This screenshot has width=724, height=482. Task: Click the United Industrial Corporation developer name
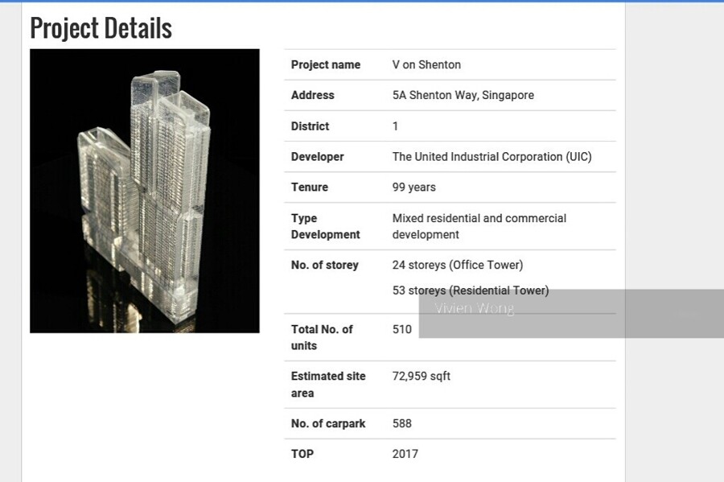tap(492, 157)
